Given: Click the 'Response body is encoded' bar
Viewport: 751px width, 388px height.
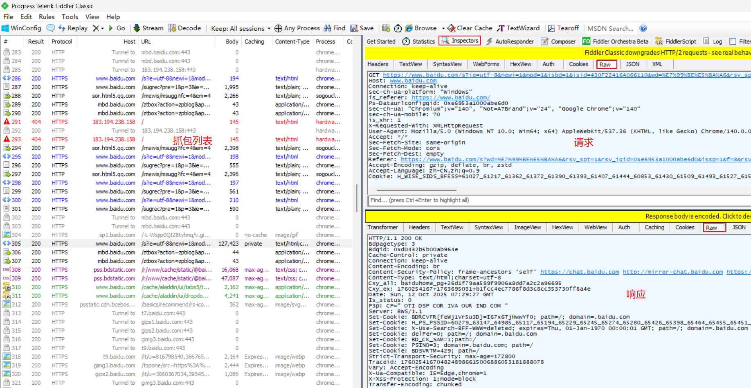Looking at the screenshot, I should [558, 216].
